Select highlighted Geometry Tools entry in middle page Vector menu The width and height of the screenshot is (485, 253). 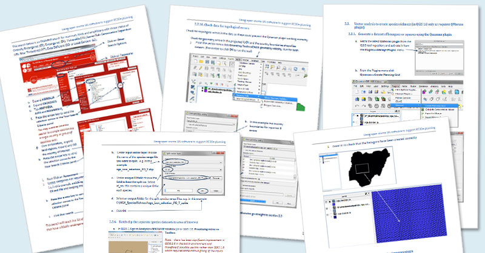tap(246, 96)
